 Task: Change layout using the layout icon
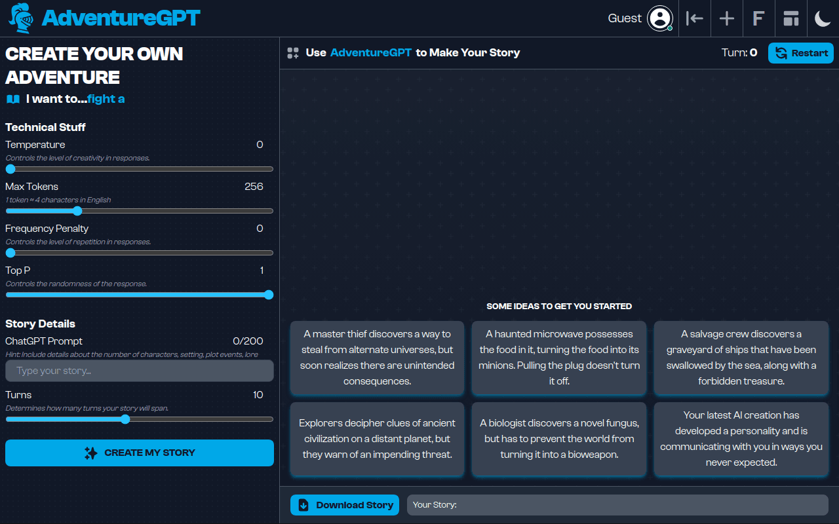coord(791,18)
